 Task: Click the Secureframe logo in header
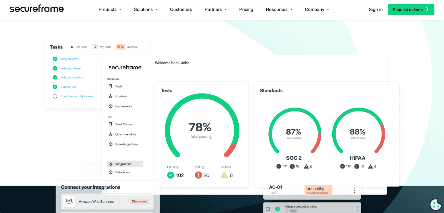[x=37, y=9]
